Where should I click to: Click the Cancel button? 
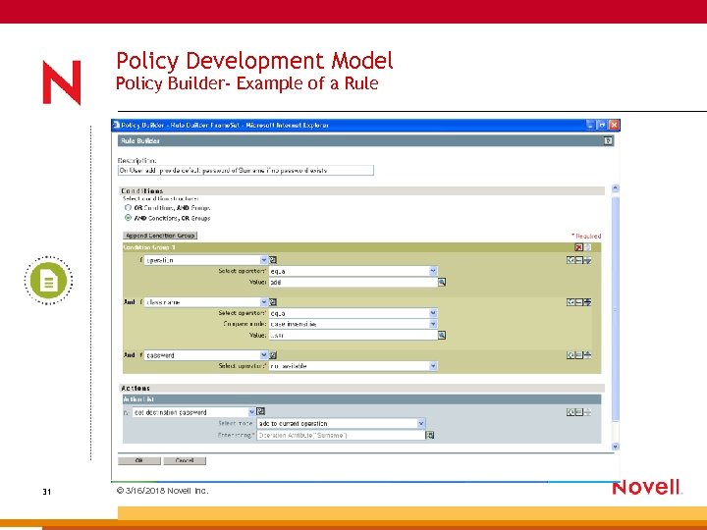(x=185, y=460)
